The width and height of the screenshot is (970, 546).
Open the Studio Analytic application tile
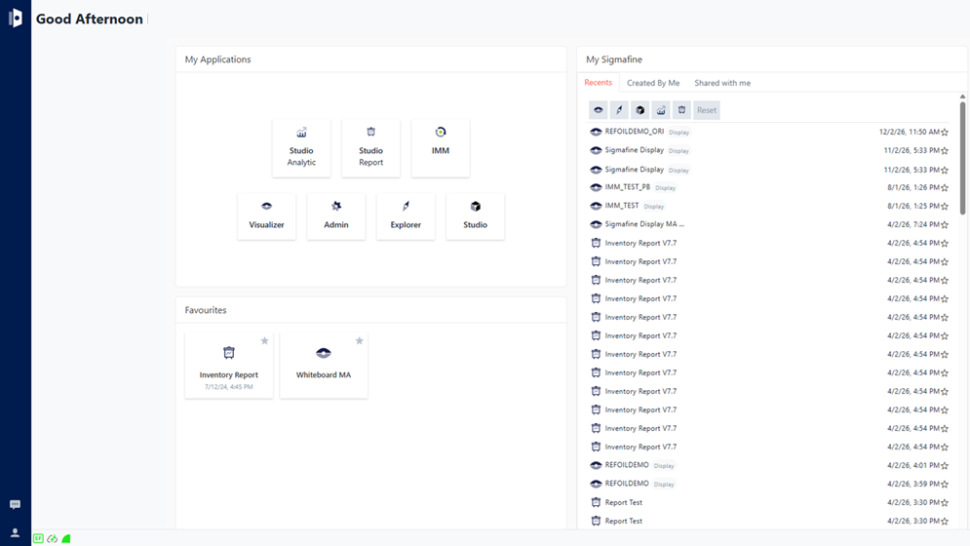(x=301, y=148)
